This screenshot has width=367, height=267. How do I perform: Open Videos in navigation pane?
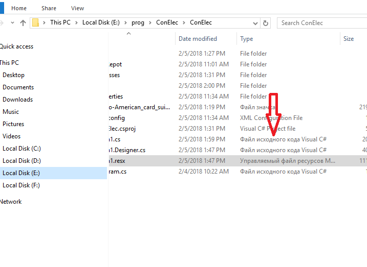click(11, 136)
